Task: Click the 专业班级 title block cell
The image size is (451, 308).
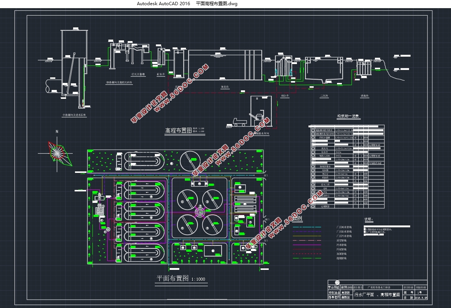Action: (x=334, y=287)
